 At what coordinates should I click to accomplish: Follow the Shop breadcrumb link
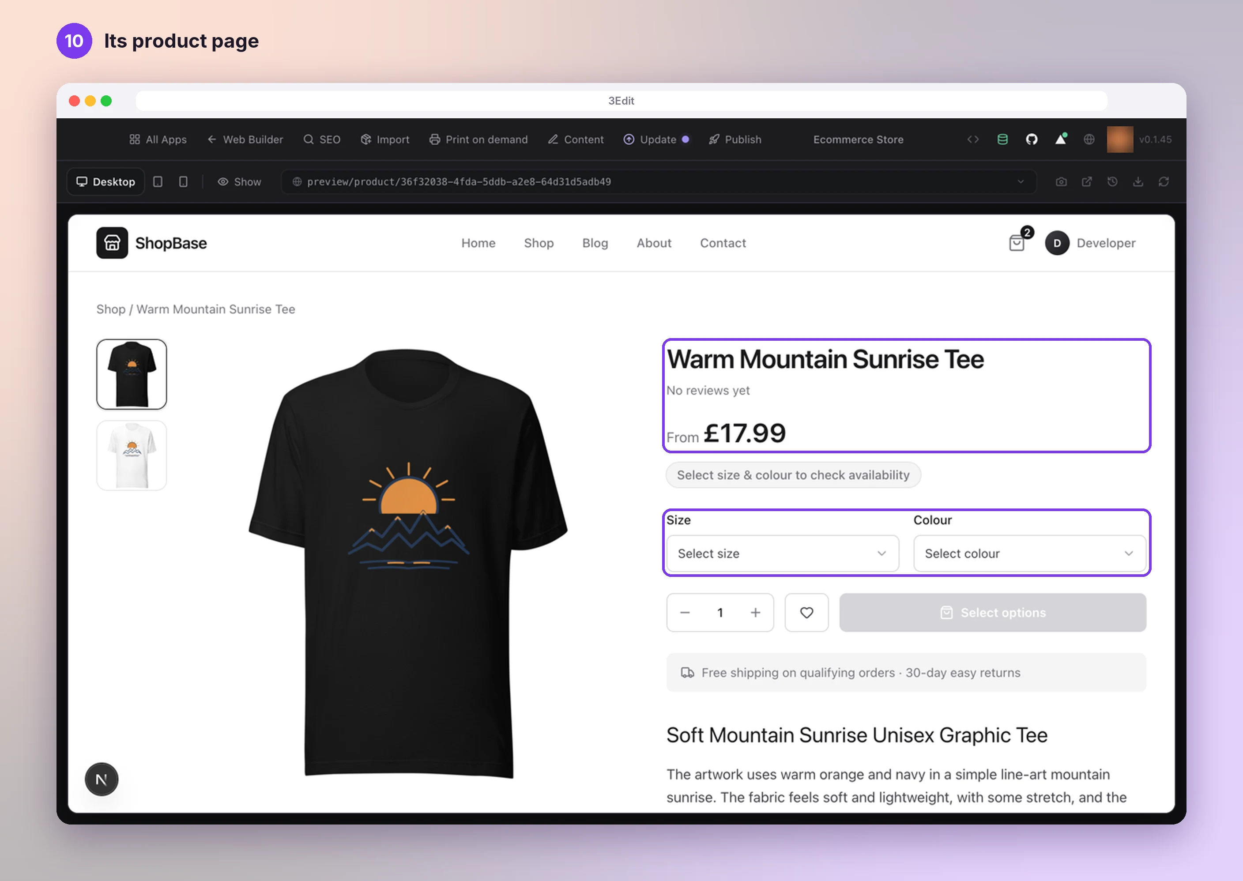click(111, 309)
